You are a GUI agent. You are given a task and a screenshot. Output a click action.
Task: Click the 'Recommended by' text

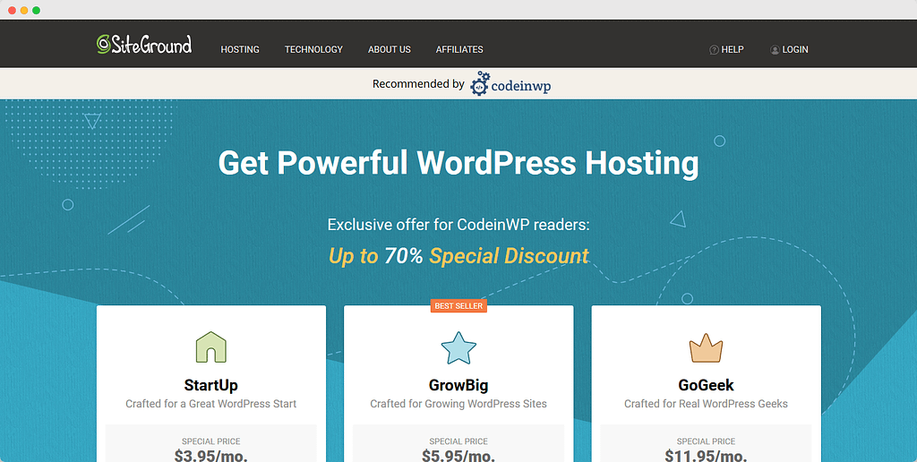click(x=419, y=83)
